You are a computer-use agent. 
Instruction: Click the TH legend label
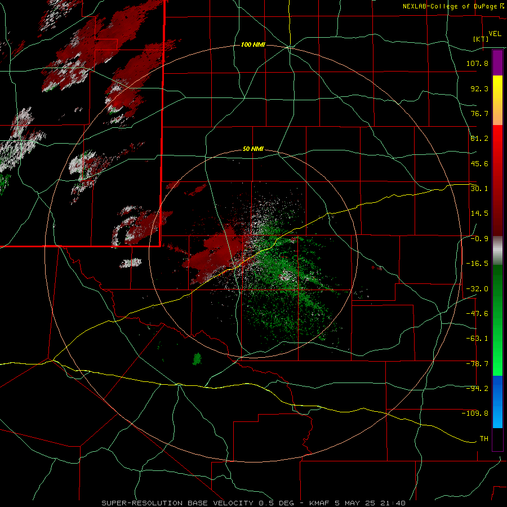[484, 439]
